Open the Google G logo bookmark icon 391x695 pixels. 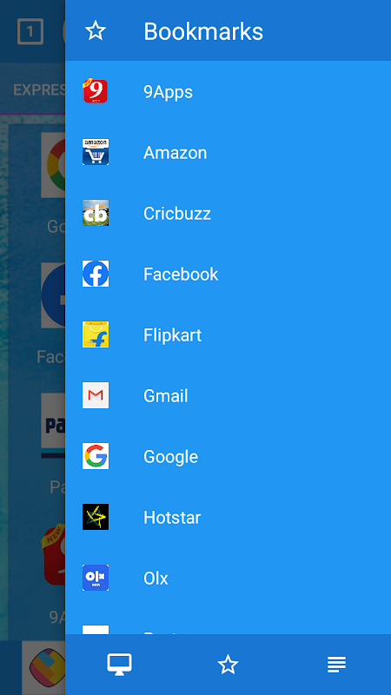(x=96, y=456)
